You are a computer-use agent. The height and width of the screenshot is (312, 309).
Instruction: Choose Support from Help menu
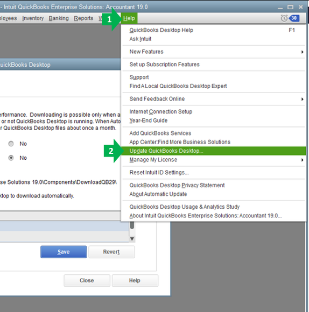coord(213,77)
